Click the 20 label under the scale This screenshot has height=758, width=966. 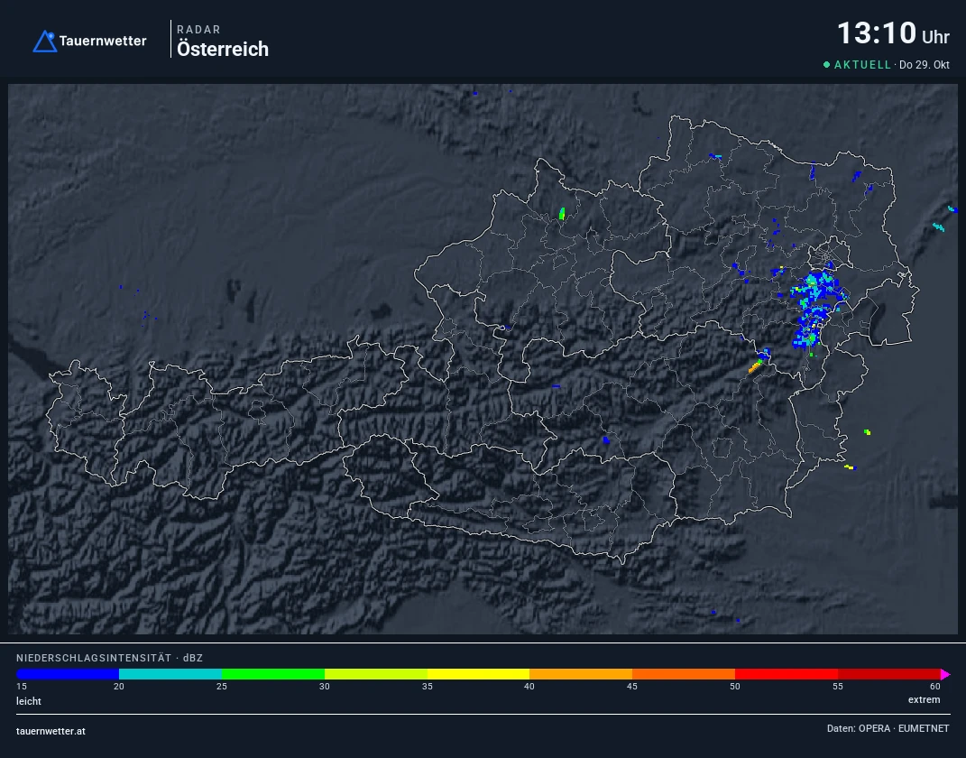[119, 687]
